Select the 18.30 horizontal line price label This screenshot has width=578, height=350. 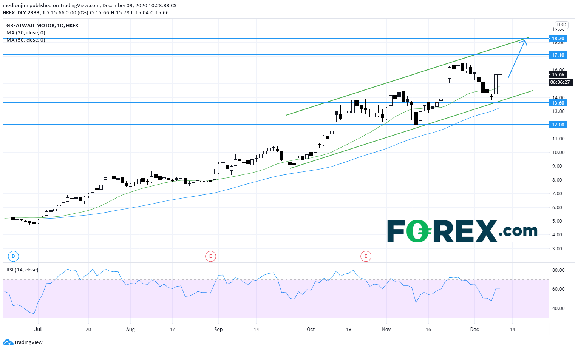tap(558, 39)
